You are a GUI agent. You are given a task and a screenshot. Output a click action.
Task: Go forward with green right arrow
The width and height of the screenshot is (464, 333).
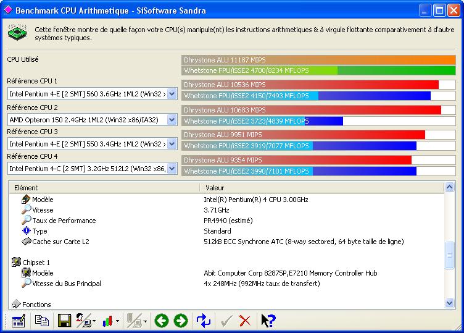(x=181, y=321)
